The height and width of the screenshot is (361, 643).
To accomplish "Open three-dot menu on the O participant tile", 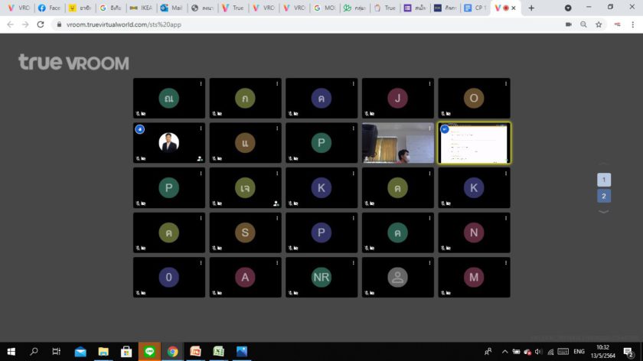I will 506,83.
